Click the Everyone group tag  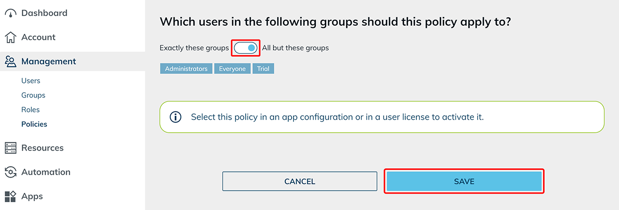[232, 69]
